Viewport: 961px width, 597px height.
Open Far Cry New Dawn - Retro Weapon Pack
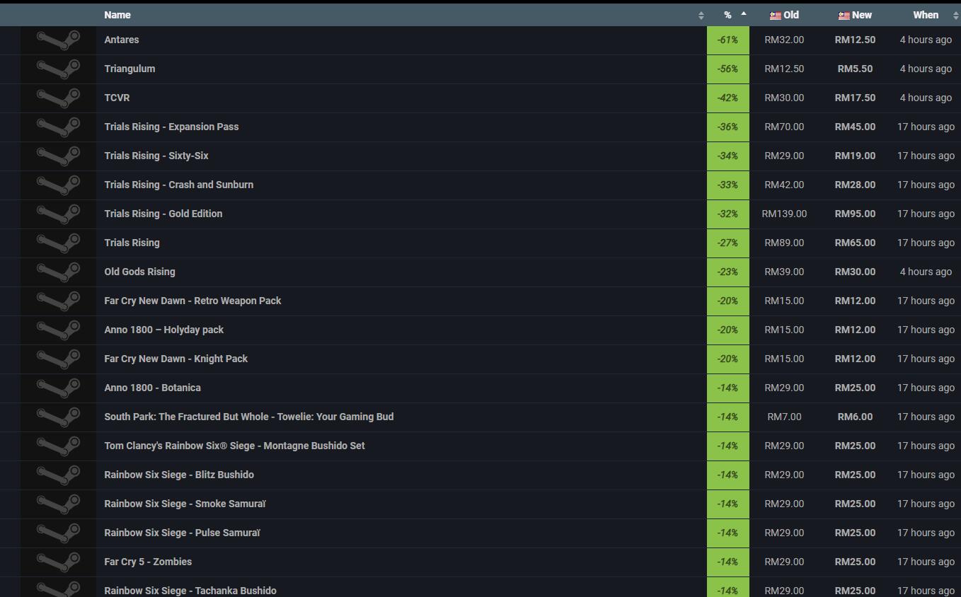pos(192,301)
